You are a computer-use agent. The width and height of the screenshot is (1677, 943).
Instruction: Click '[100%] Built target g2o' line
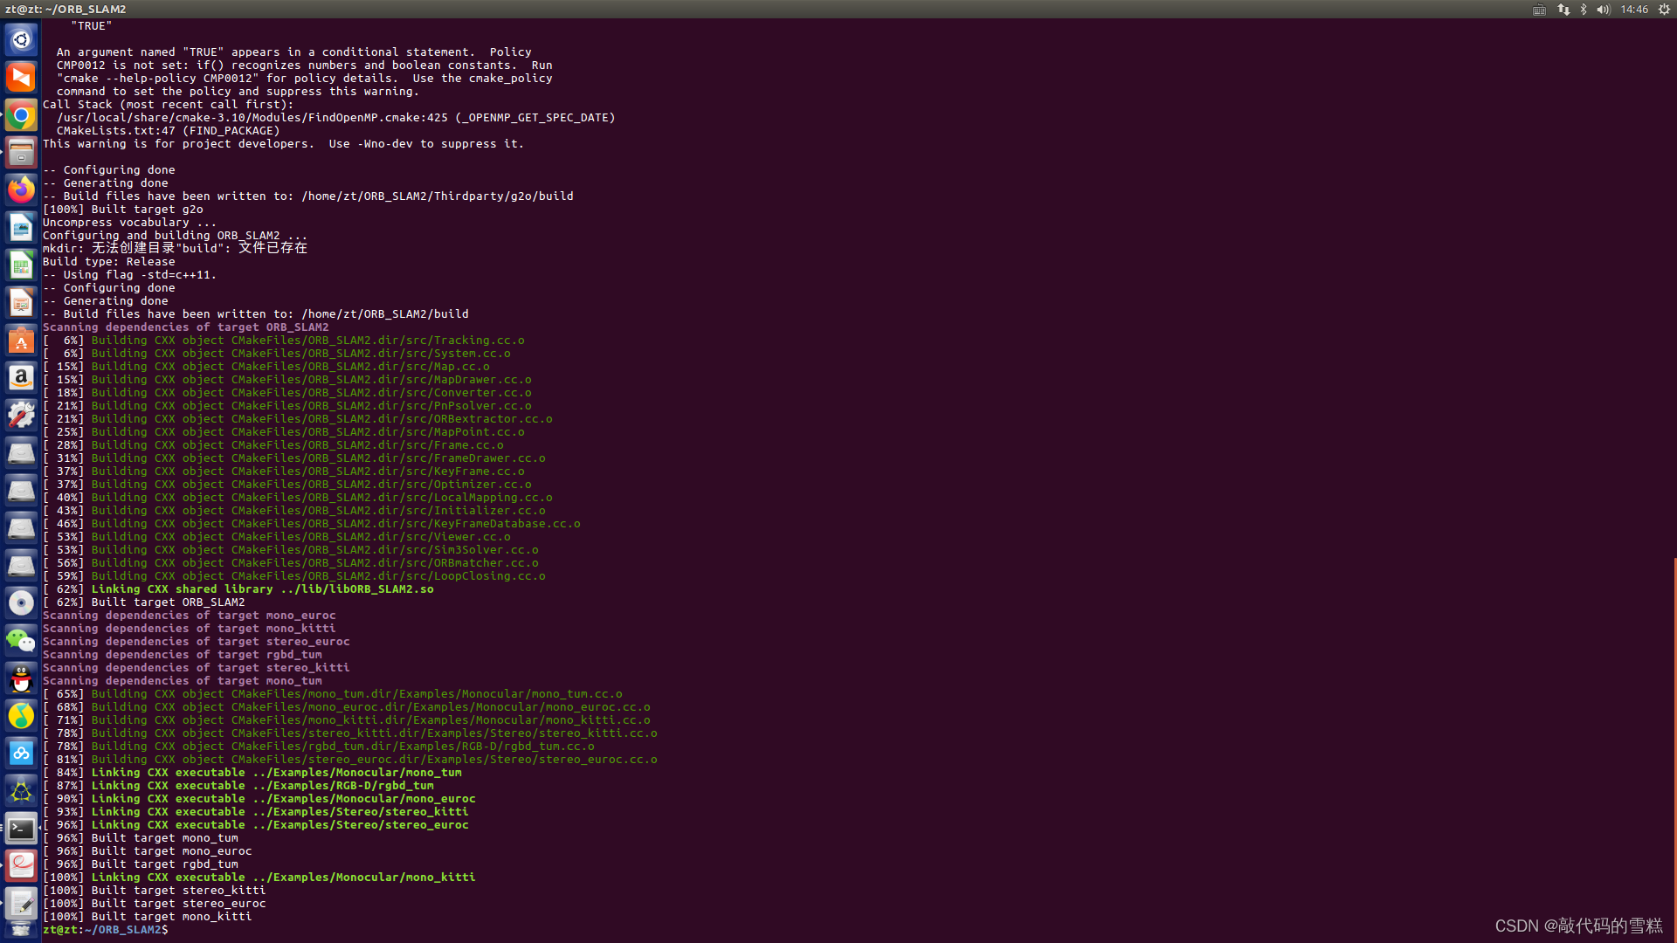[x=123, y=210]
